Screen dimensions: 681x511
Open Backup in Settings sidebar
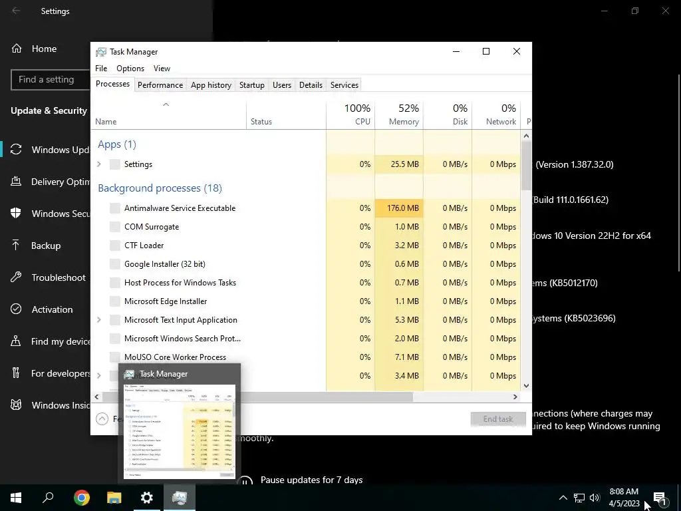(x=45, y=246)
